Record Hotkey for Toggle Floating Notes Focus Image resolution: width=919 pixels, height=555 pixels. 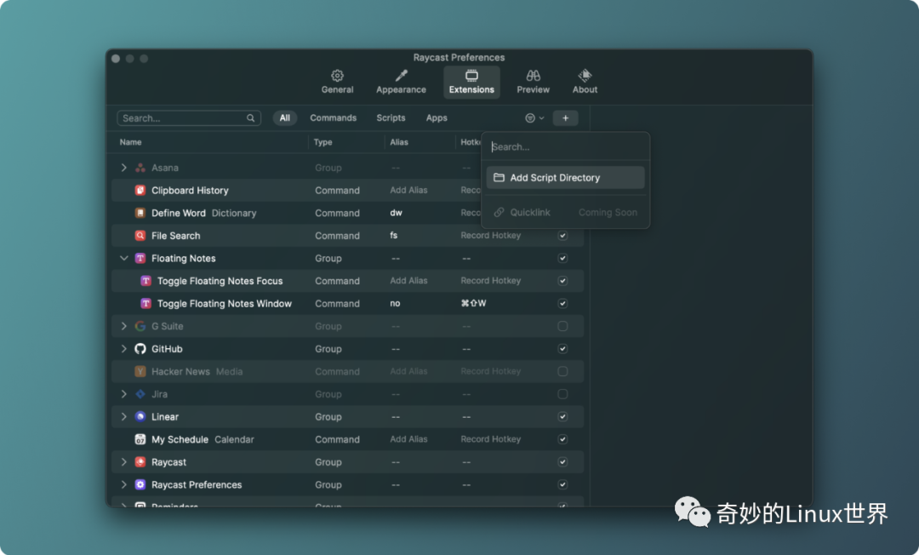[491, 281]
